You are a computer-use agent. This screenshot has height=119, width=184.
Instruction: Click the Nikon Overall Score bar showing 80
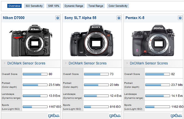(x=35, y=74)
